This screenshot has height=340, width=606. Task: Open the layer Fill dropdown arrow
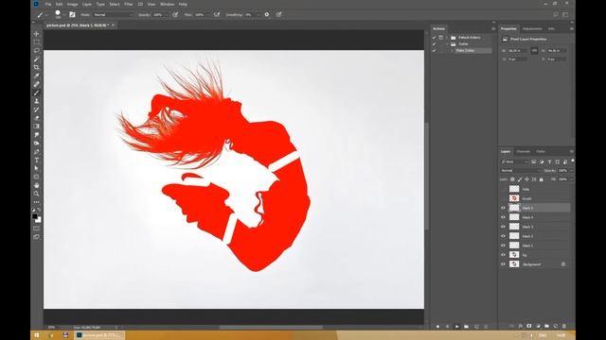point(571,179)
